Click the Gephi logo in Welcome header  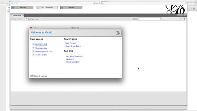(x=118, y=33)
